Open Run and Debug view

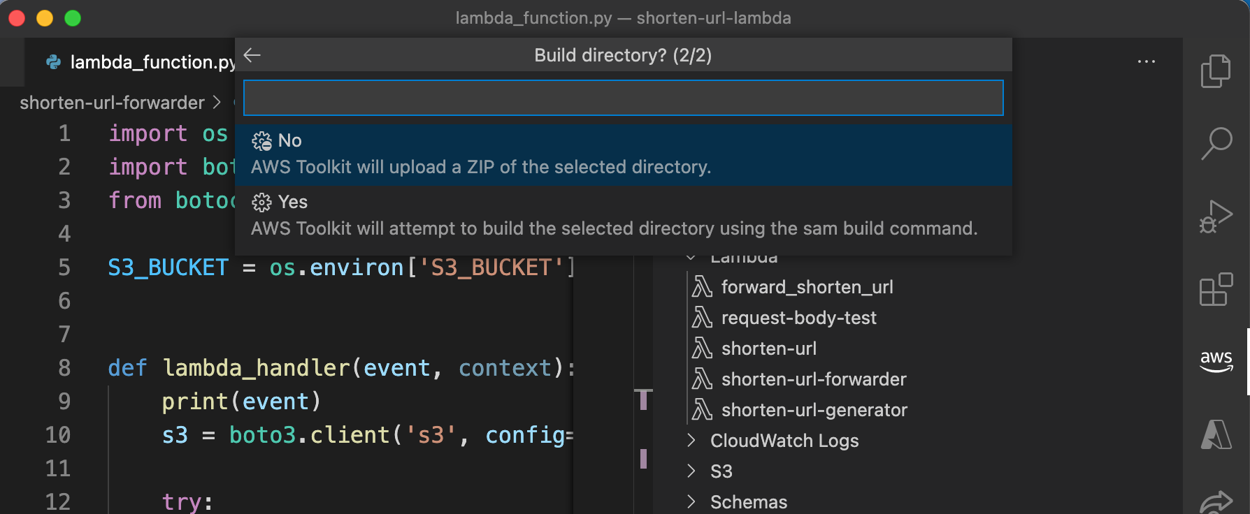[1216, 216]
